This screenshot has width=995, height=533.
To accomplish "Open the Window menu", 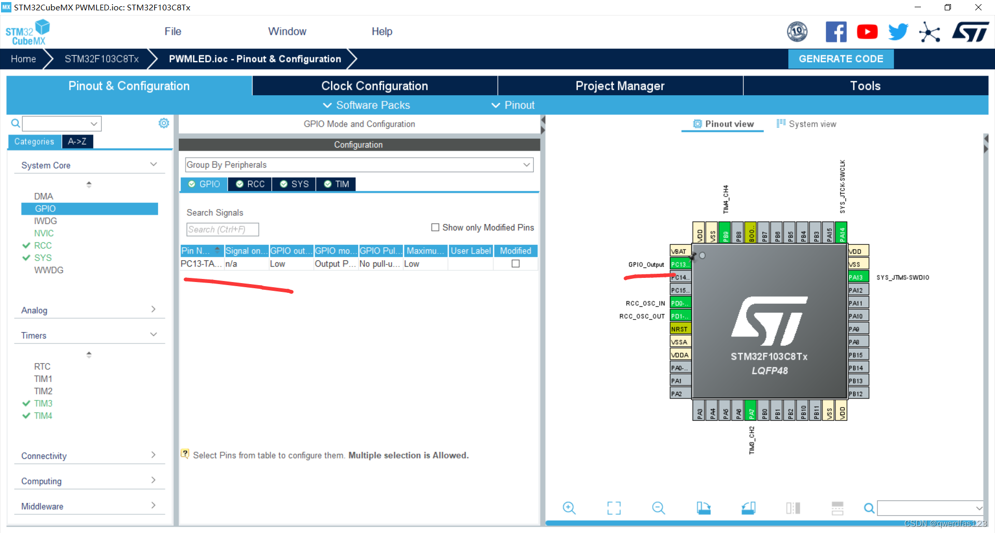I will (x=287, y=32).
